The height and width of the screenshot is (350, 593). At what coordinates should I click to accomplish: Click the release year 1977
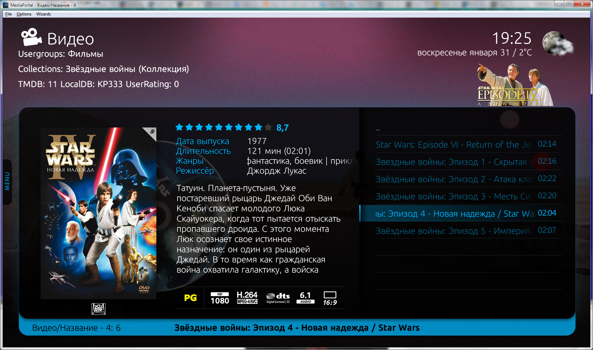pyautogui.click(x=257, y=141)
